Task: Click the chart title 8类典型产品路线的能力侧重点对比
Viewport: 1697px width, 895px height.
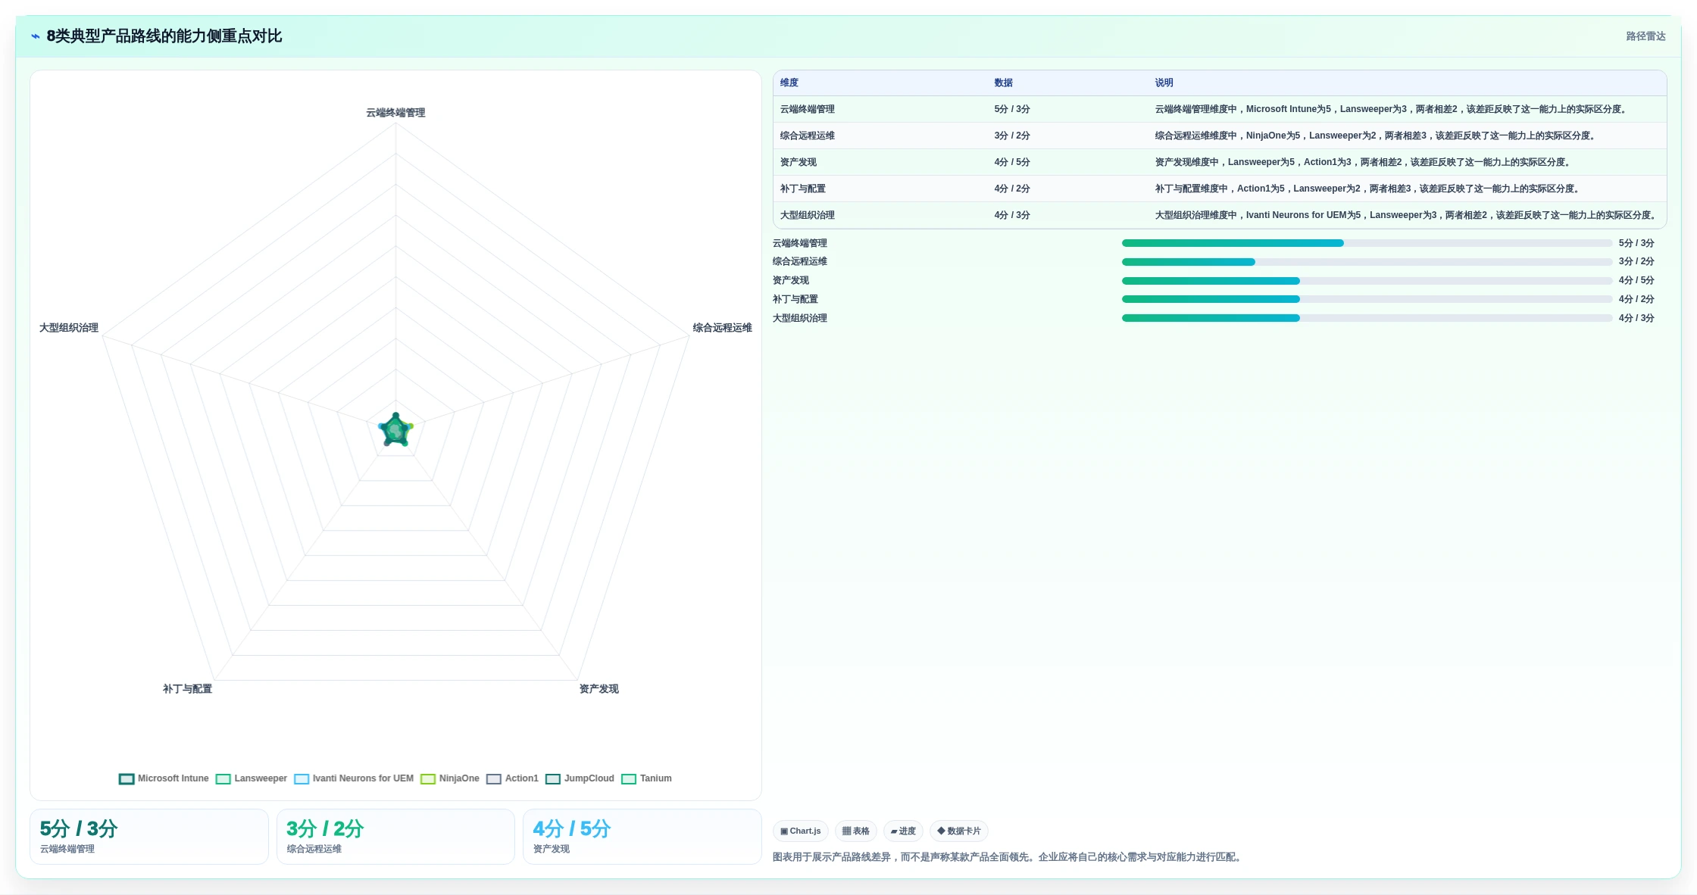Action: [x=164, y=36]
